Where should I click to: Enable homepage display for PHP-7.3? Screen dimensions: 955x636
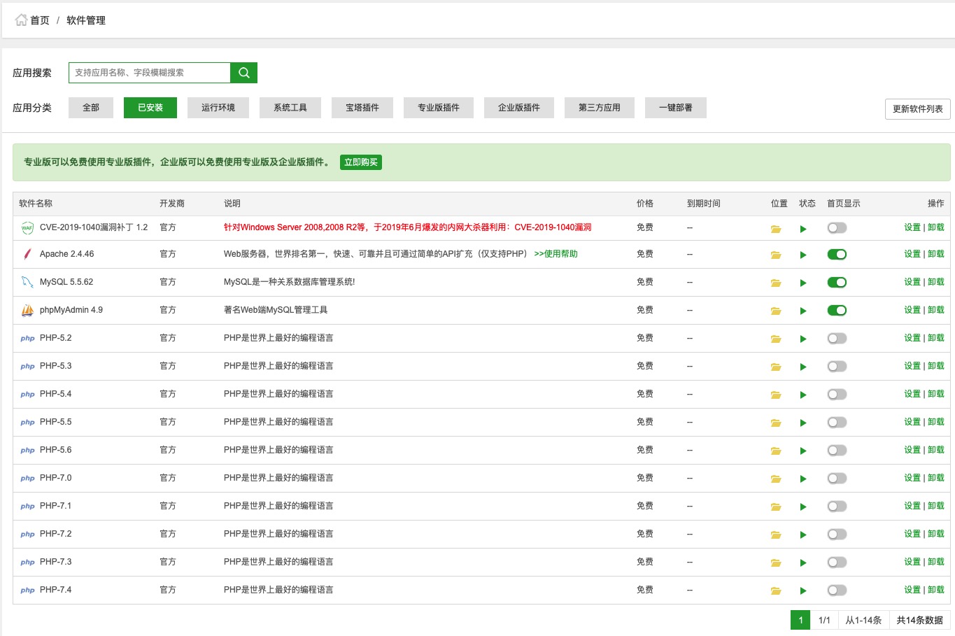(837, 563)
